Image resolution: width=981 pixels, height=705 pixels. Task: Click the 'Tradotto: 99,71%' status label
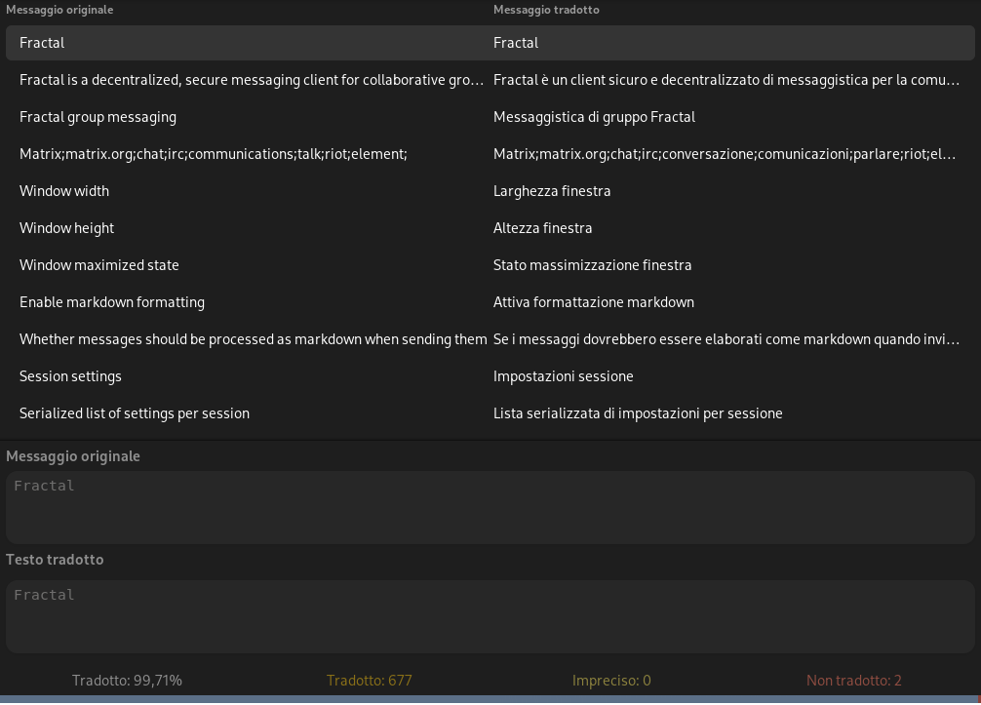(x=127, y=681)
